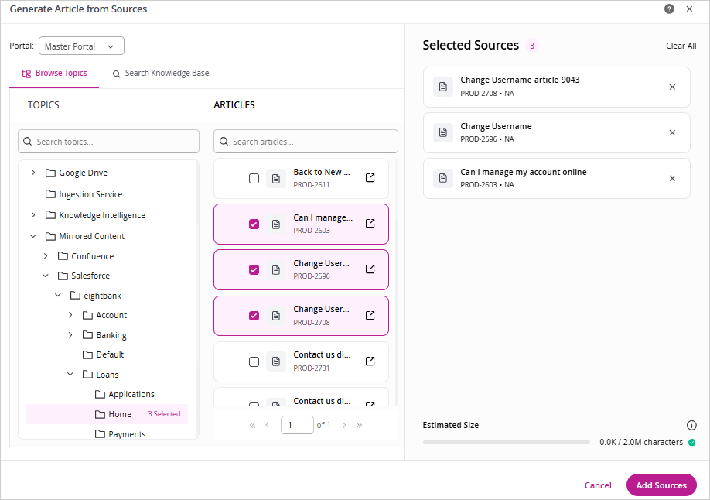Expand the Confluence folder

click(x=46, y=256)
